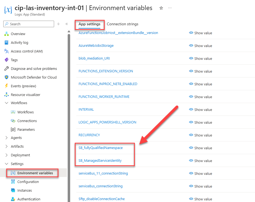The image size is (255, 202).
Task: Click the Diagnose and solve problems wrench icon
Action: click(x=7, y=69)
